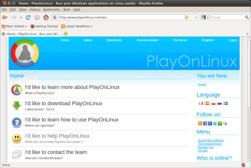Open the Most Visited bookmarks dropdown

(x=14, y=26)
